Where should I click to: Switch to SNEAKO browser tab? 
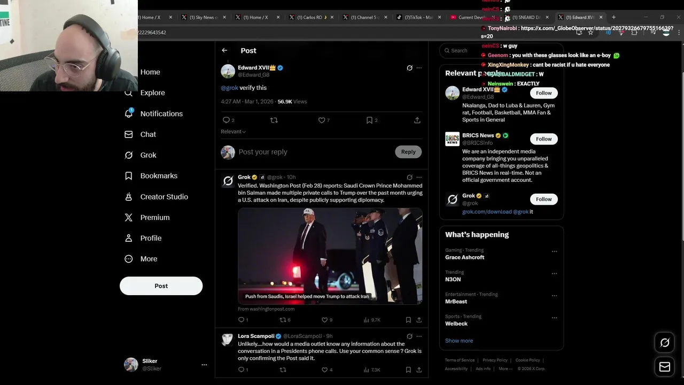(526, 17)
